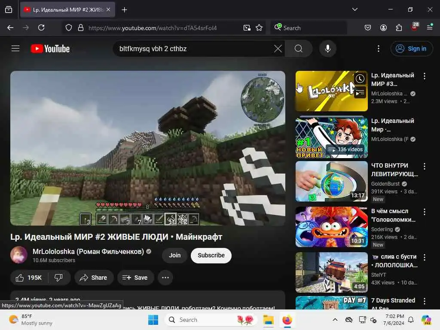This screenshot has width=440, height=330.
Task: Open ЧТО ВНУТРИ ЛЕВИТИРУЮЩ... video title
Action: click(x=394, y=170)
